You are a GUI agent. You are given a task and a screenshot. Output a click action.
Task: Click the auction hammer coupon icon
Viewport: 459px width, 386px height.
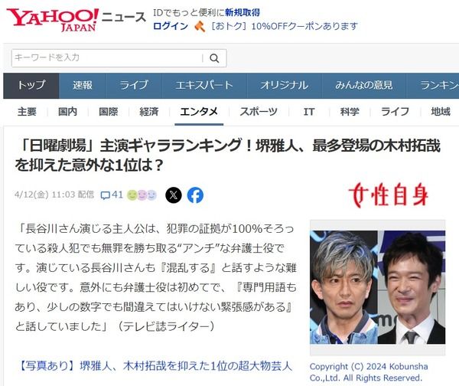[x=200, y=26]
